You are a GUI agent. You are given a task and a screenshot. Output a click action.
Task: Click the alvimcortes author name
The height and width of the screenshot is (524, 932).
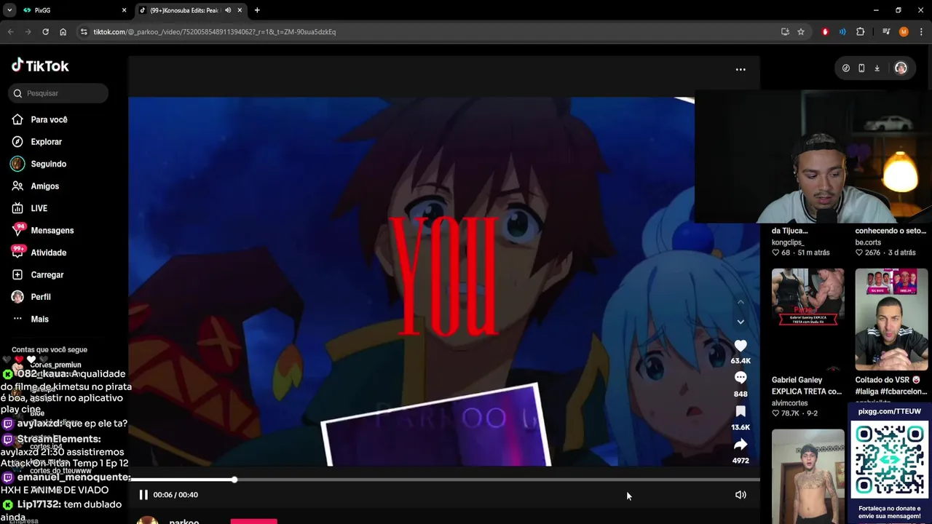(790, 403)
